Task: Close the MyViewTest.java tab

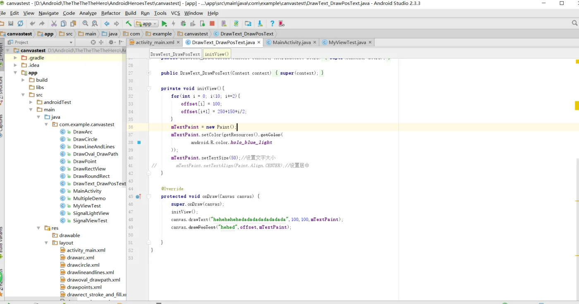Action: (x=370, y=42)
